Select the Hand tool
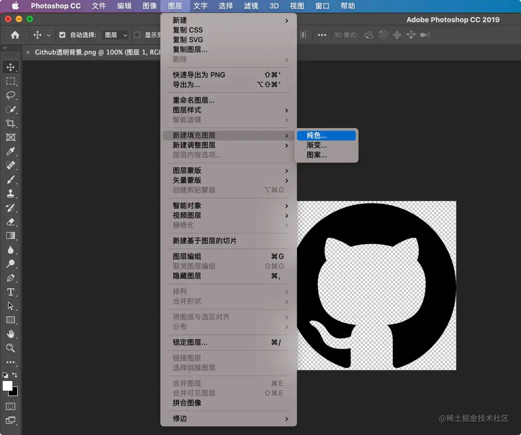Screen dimensions: 521x435 [x=11, y=334]
